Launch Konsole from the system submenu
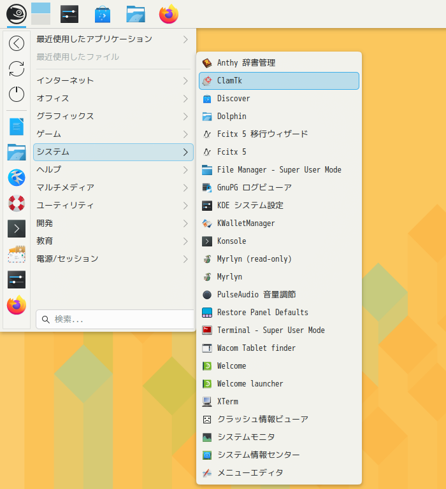Screen dimensions: 446x489 click(279, 241)
